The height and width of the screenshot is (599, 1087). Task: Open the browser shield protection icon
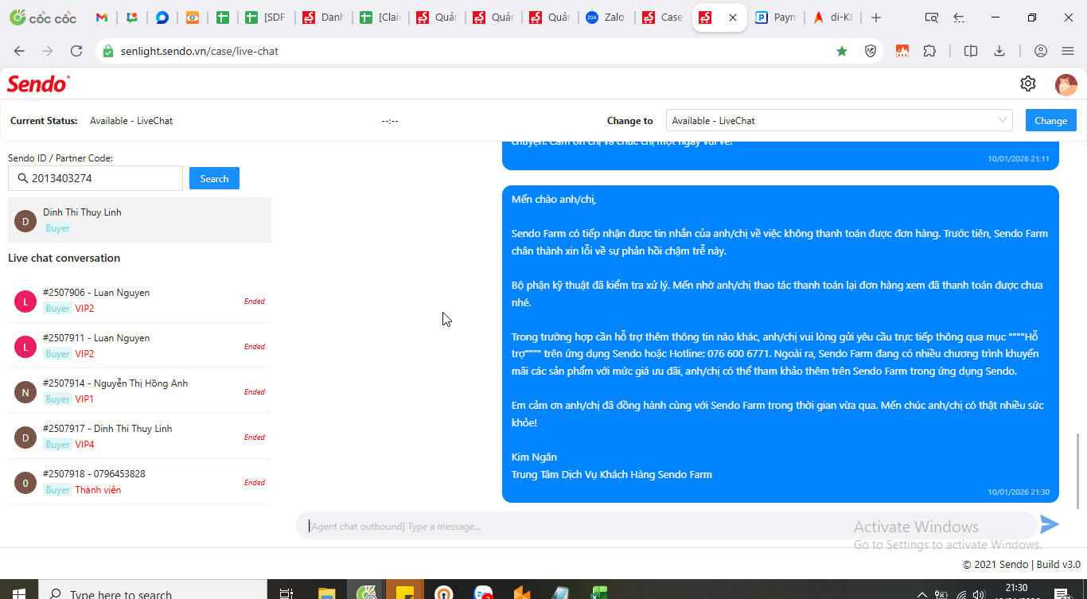[871, 51]
